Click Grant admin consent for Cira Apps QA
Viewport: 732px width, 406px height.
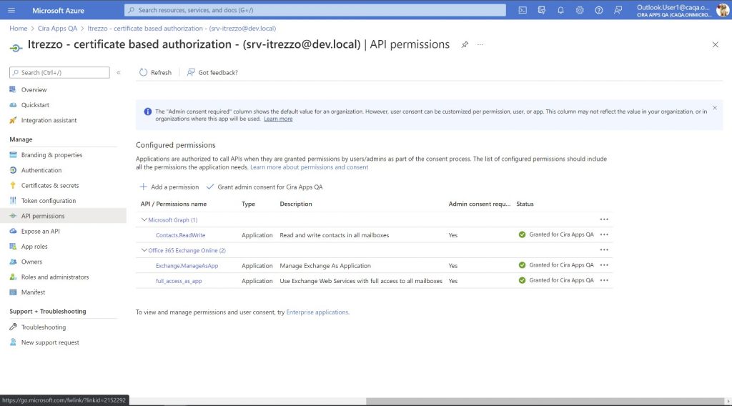tap(264, 187)
